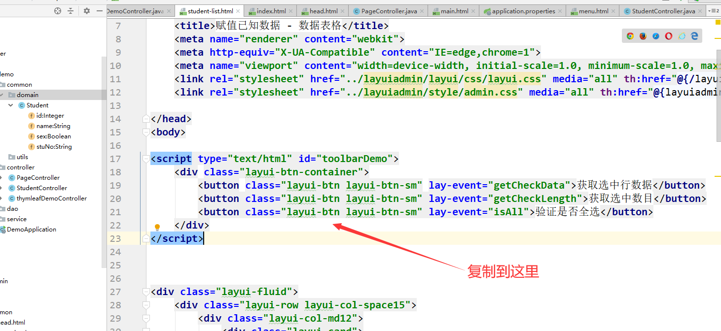Image resolution: width=721 pixels, height=331 pixels.
Task: Click the locate (scroll from source) icon
Action: point(57,11)
